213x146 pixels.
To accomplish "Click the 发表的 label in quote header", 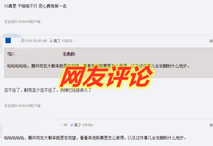I will 69,54.
